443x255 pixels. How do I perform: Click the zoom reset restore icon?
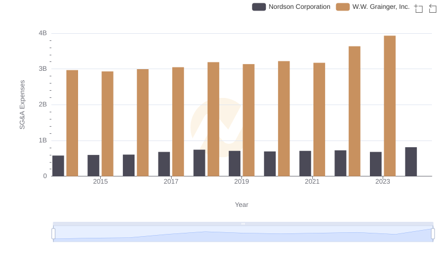click(432, 8)
